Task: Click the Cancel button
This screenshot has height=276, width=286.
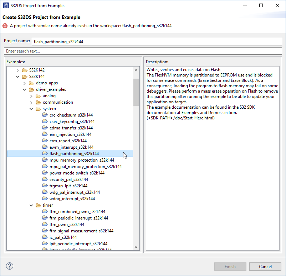Action: [x=265, y=266]
